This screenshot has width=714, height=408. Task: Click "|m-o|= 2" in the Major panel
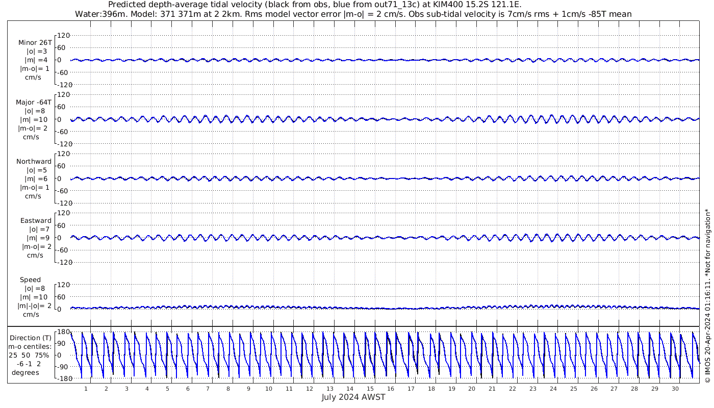34,129
